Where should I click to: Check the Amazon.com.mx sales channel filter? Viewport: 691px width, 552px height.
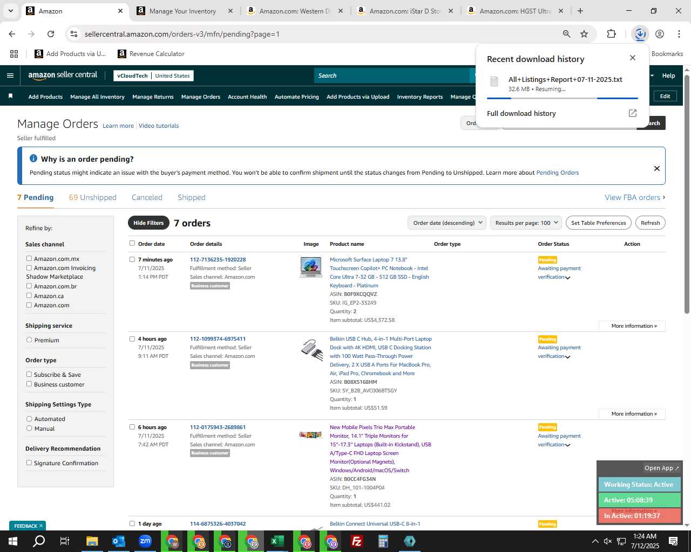[29, 258]
